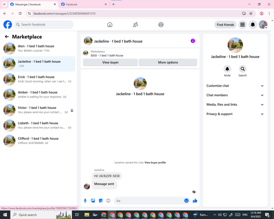Click Jackeline's avatar beside the messages
The height and width of the screenshot is (219, 274).
tap(87, 186)
